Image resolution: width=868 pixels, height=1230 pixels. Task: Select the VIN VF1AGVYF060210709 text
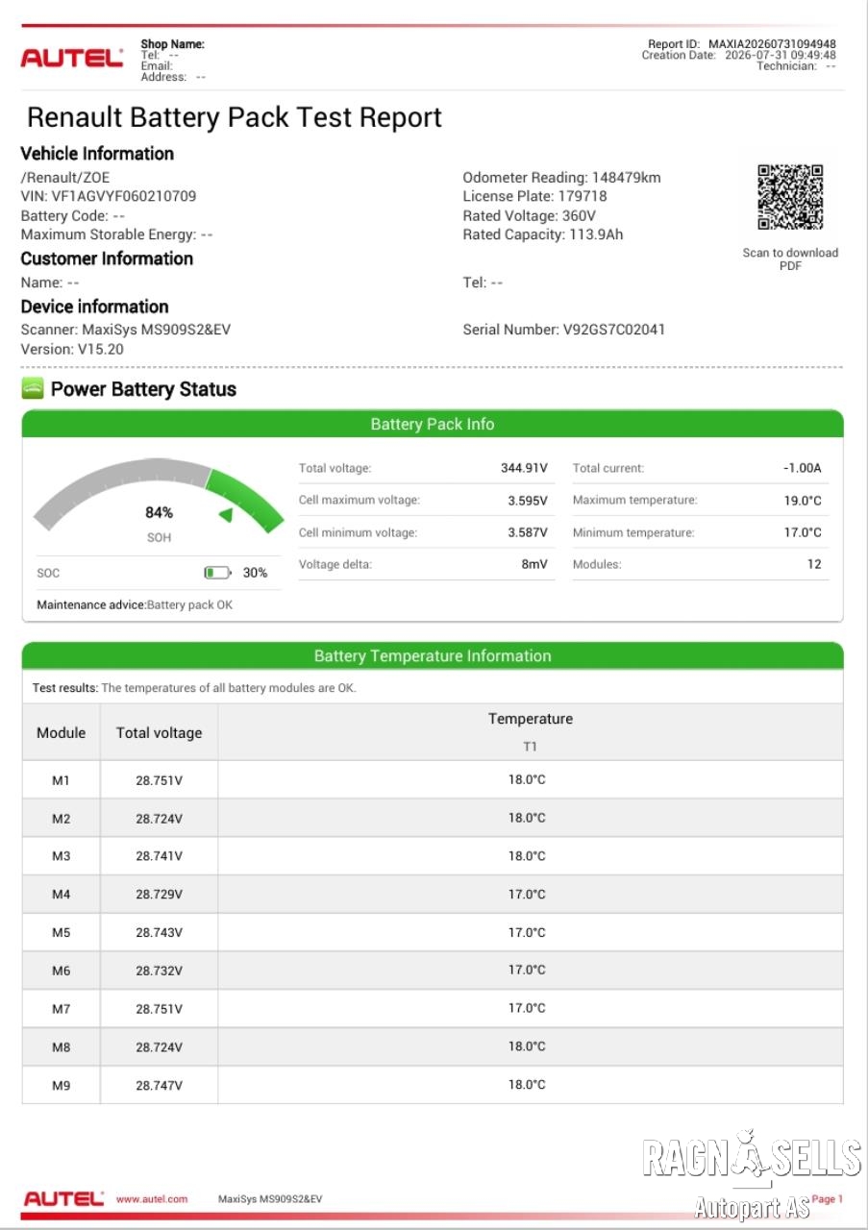(x=109, y=196)
